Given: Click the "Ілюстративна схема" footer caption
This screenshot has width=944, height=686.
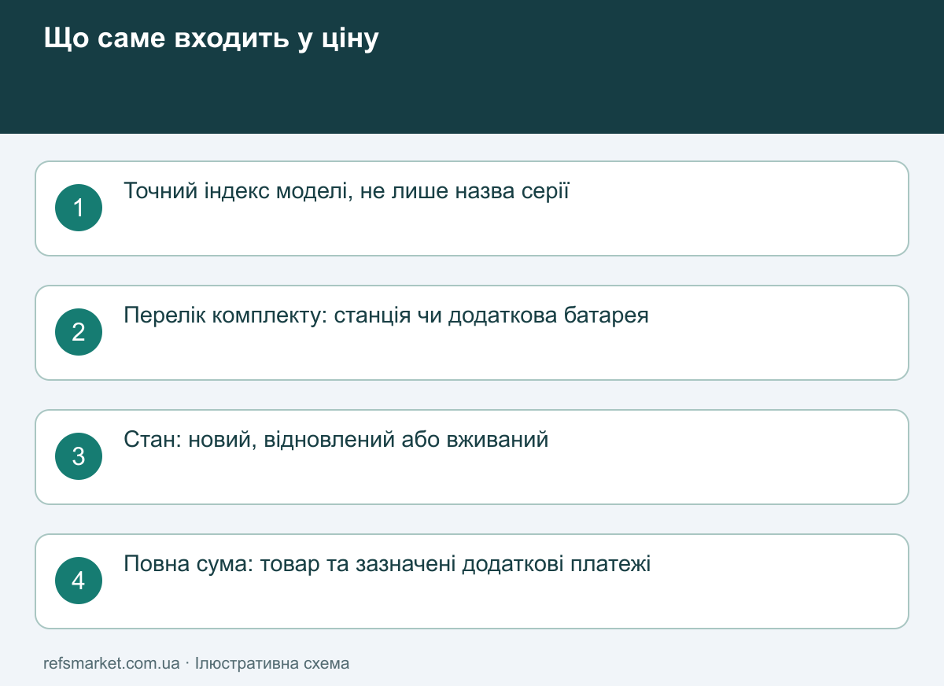Looking at the screenshot, I should pos(272,663).
